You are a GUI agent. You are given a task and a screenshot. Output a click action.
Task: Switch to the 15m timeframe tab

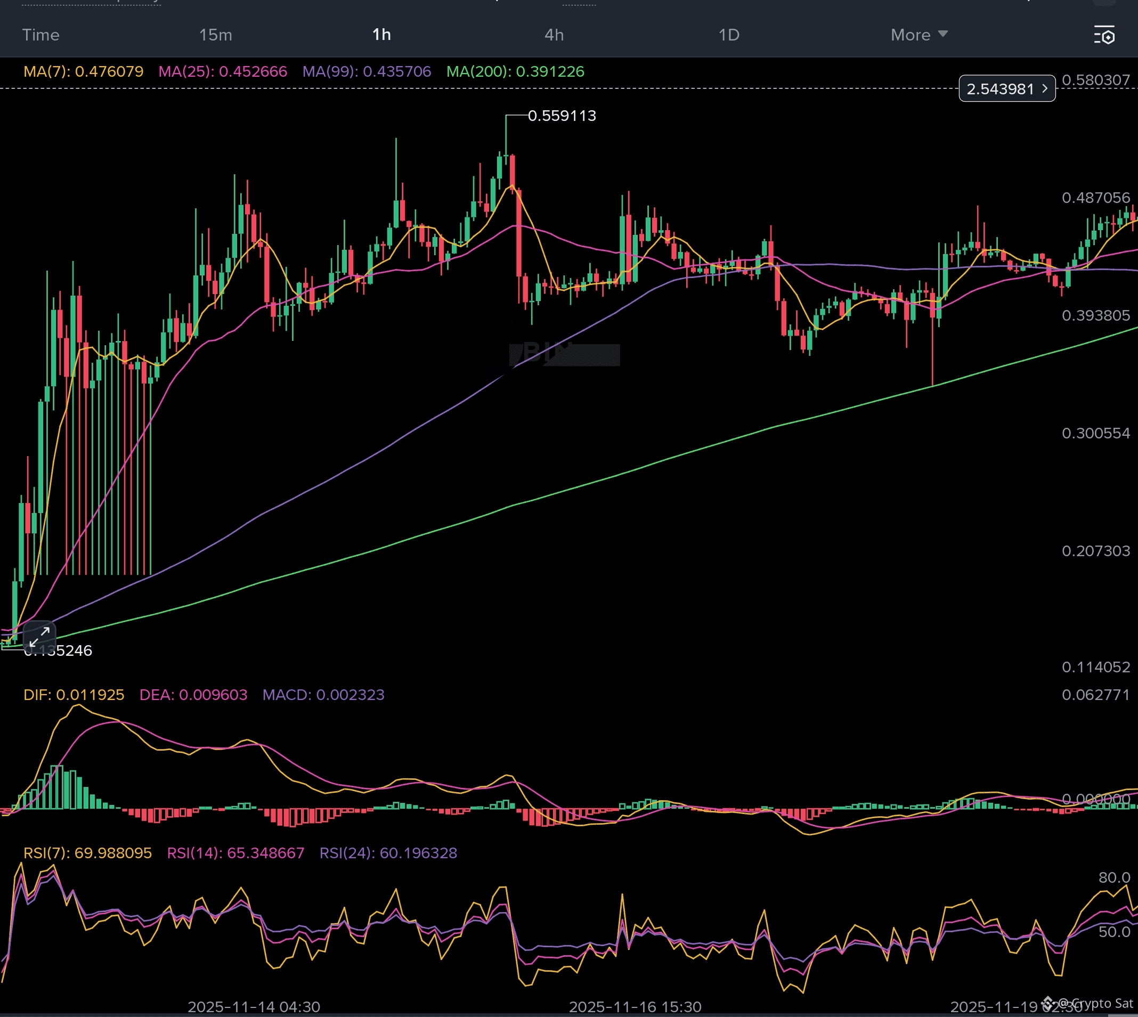(215, 35)
